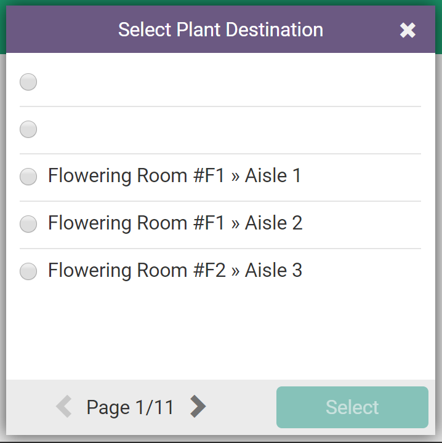Click the 'Page 1/11' page indicator

point(130,407)
